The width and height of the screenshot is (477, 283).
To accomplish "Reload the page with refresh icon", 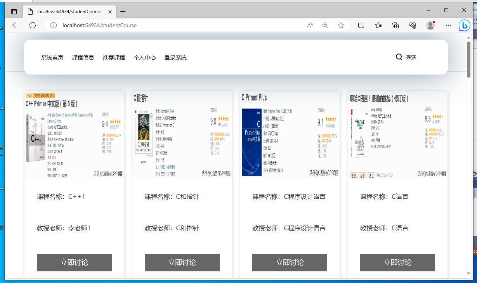I will [x=33, y=25].
